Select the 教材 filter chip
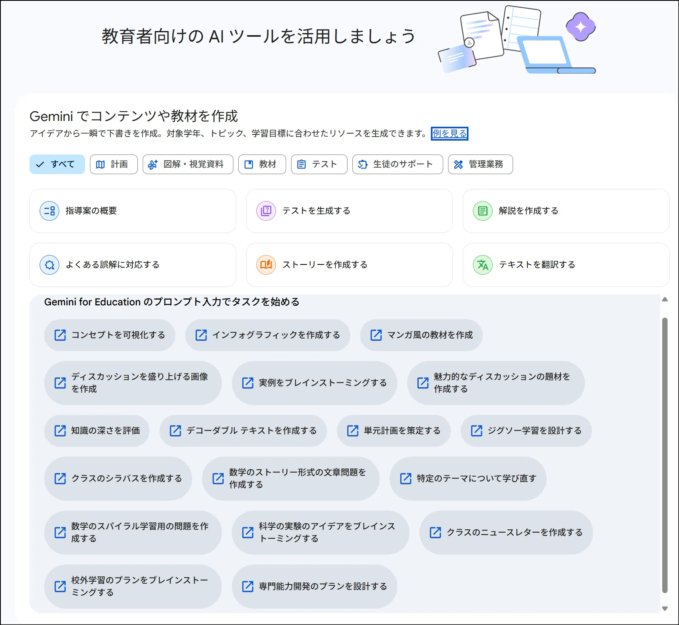Image resolution: width=679 pixels, height=625 pixels. pyautogui.click(x=262, y=164)
